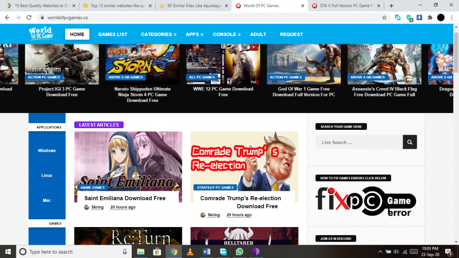The height and width of the screenshot is (258, 459).
Task: Open the APPS dropdown menu
Action: coord(194,34)
